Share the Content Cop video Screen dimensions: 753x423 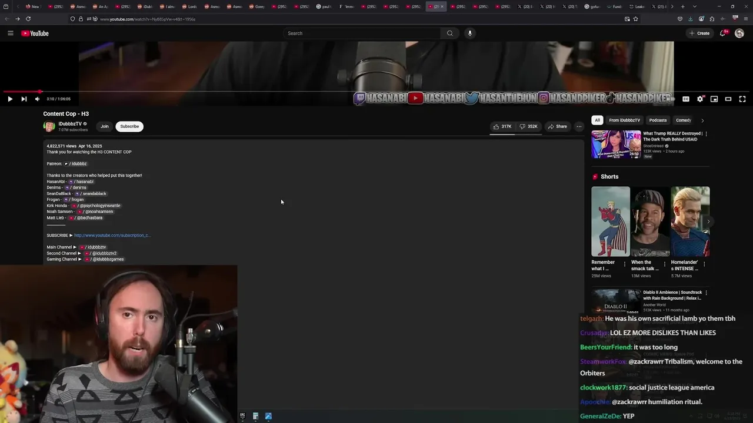click(x=557, y=126)
